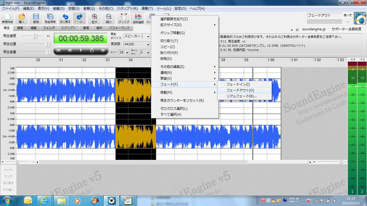Choose 切り取り(T) from the context menu
Image resolution: width=367 pixels, height=206 pixels.
(185, 41)
